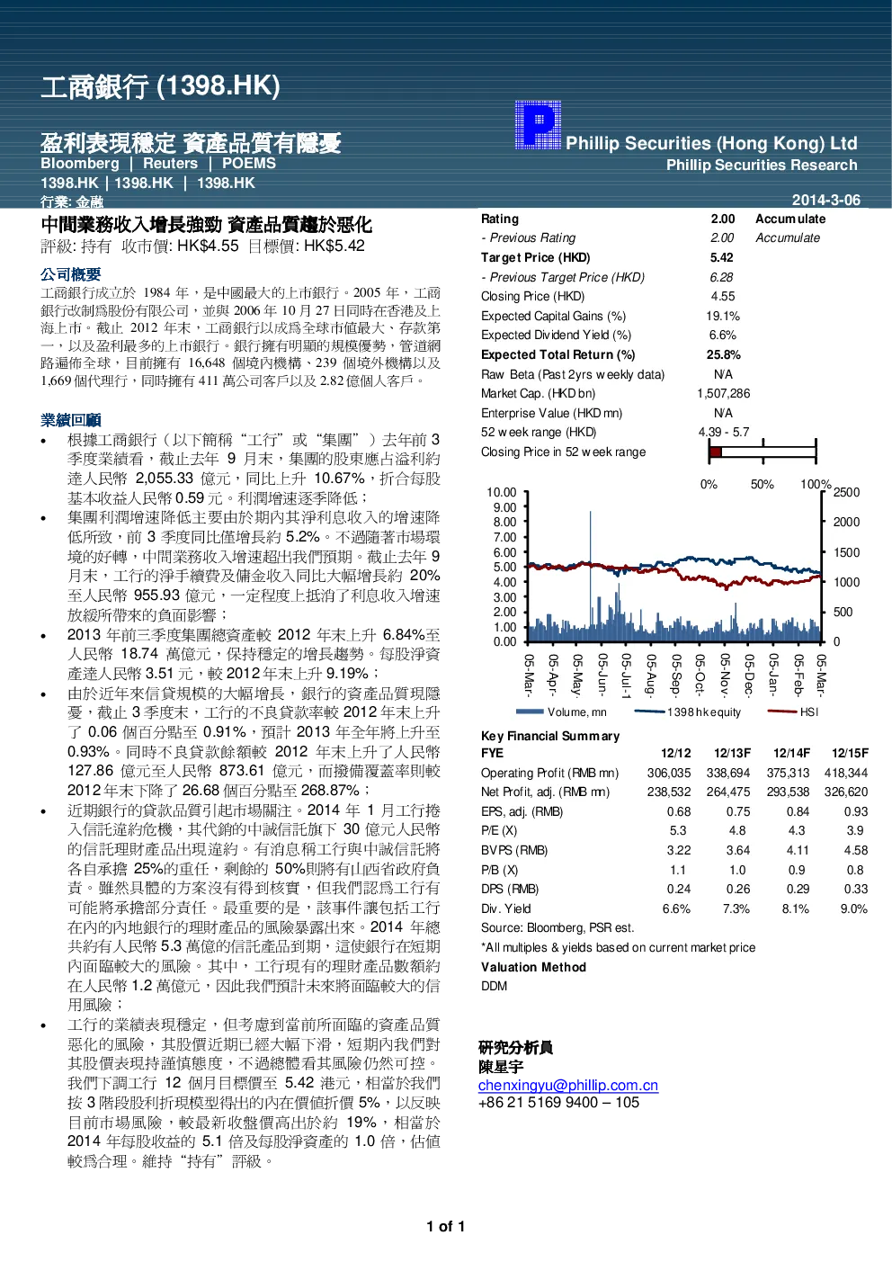Viewport: 892px width, 1262px height.
Task: Click the Phillip Securities logo icon
Action: 538,125
